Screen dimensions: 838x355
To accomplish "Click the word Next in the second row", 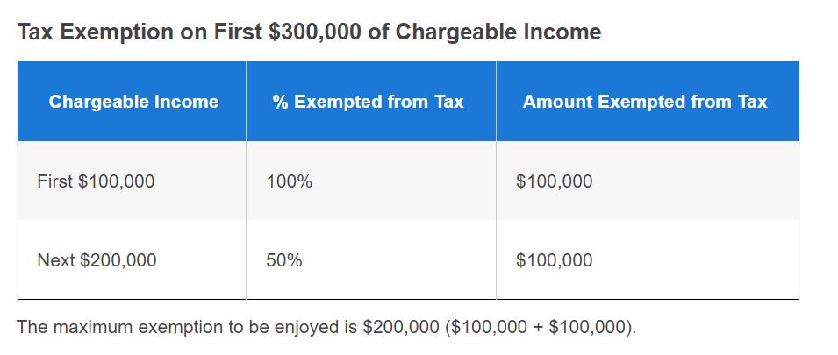I will (55, 260).
